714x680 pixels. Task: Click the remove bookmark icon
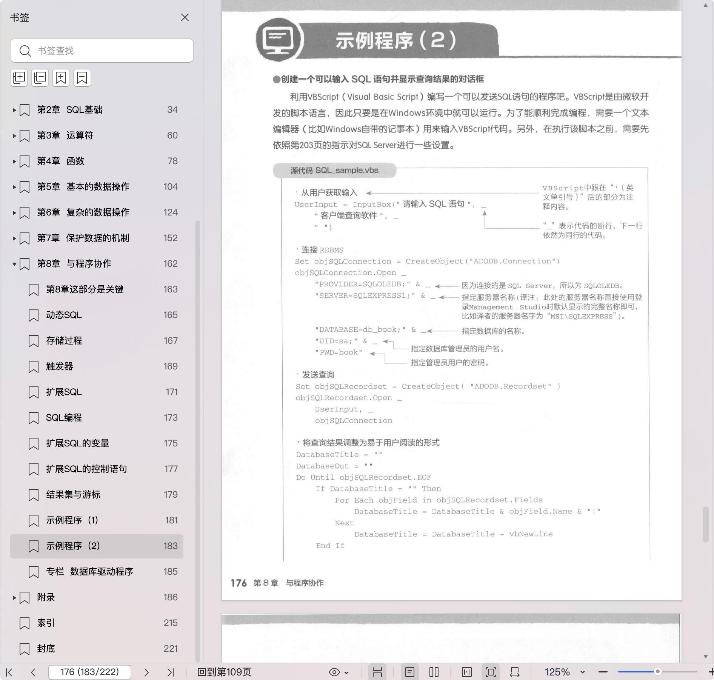tap(82, 78)
